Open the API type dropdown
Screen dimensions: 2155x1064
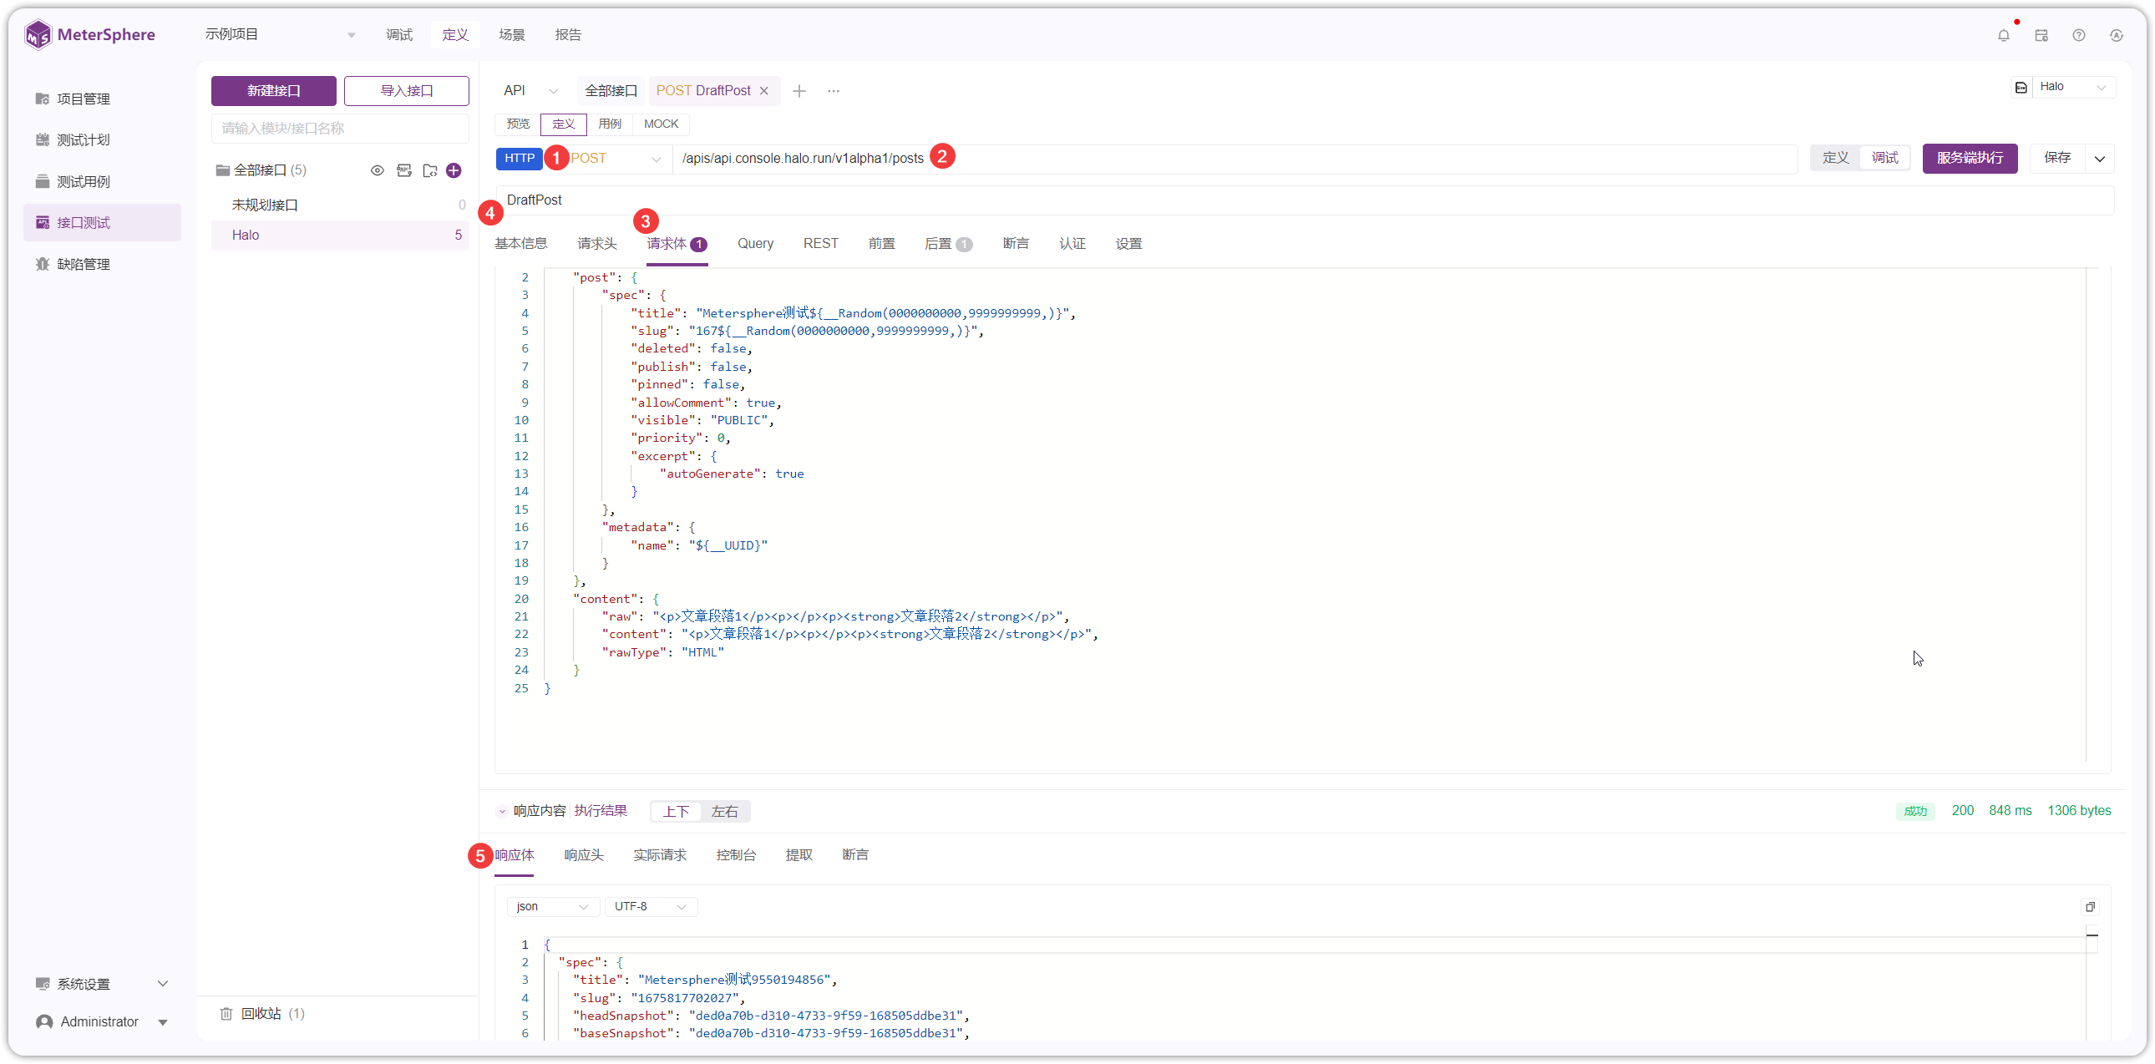pos(530,90)
